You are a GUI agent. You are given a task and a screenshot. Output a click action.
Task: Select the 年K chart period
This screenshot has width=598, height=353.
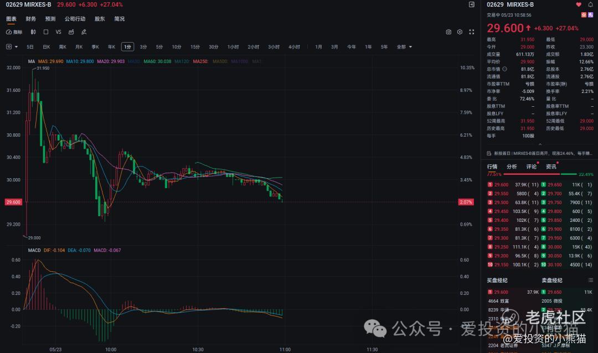(x=112, y=47)
